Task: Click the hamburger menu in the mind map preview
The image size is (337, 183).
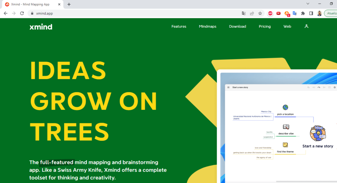Action: coord(228,87)
